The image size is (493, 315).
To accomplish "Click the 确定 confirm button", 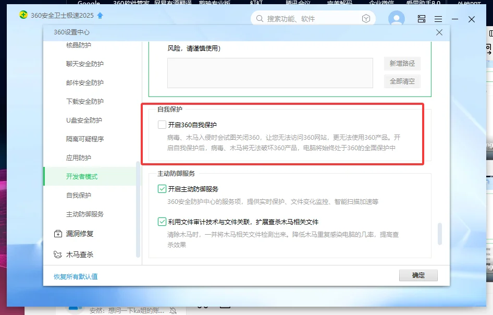I will pos(418,274).
